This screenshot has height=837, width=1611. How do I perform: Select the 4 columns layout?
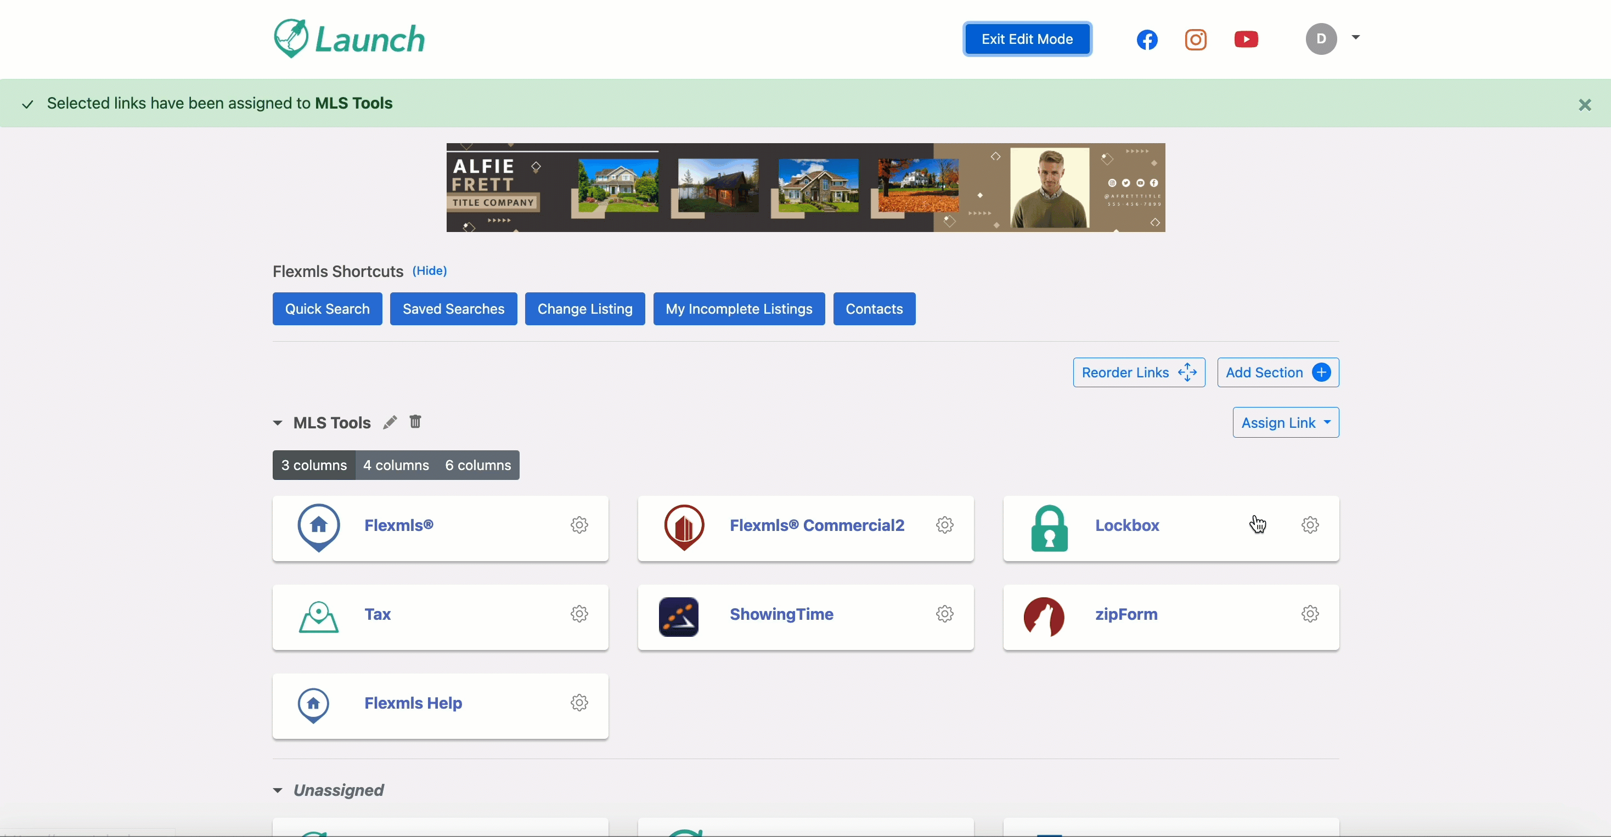[x=396, y=465]
